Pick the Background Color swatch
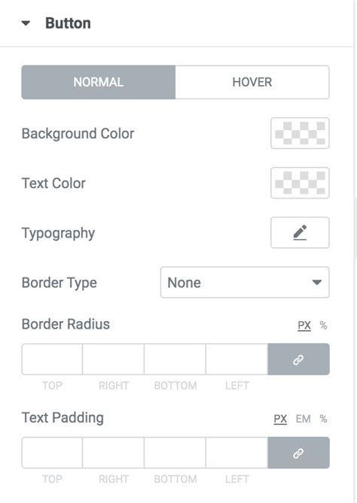 [300, 133]
